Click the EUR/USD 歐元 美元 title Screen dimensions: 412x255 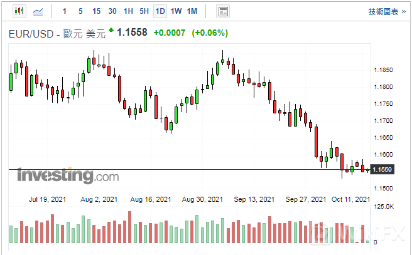pyautogui.click(x=57, y=33)
